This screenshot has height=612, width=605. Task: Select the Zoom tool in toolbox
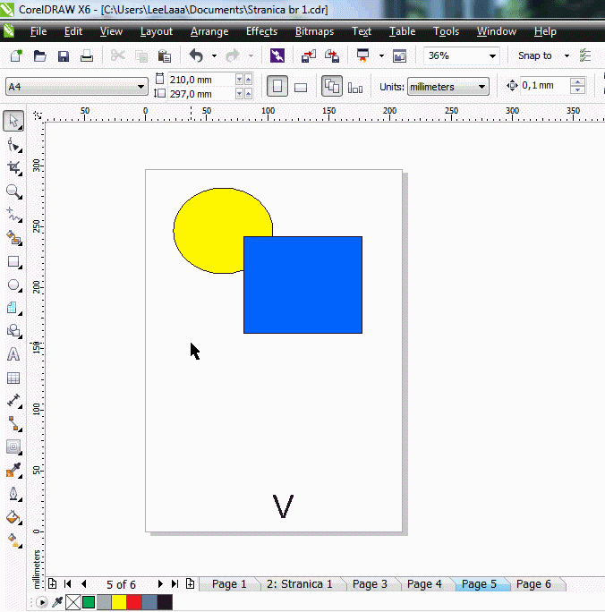[13, 191]
